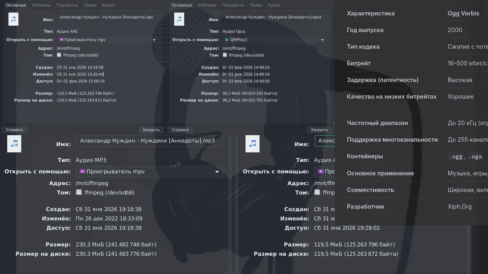Viewport: 488px width, 274px height.
Task: Click Справка in the Opus properties dialog
Action: pos(180,130)
